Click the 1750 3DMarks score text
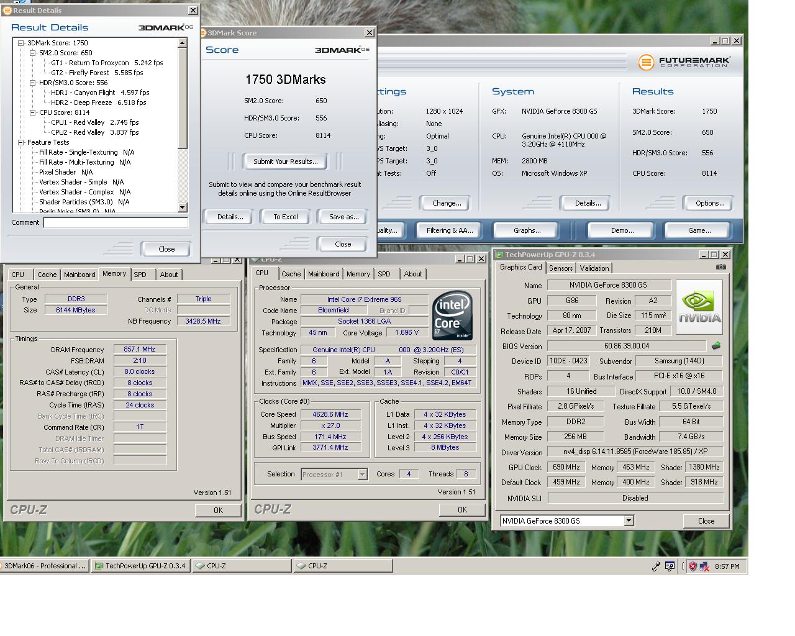The width and height of the screenshot is (795, 636). tap(286, 79)
